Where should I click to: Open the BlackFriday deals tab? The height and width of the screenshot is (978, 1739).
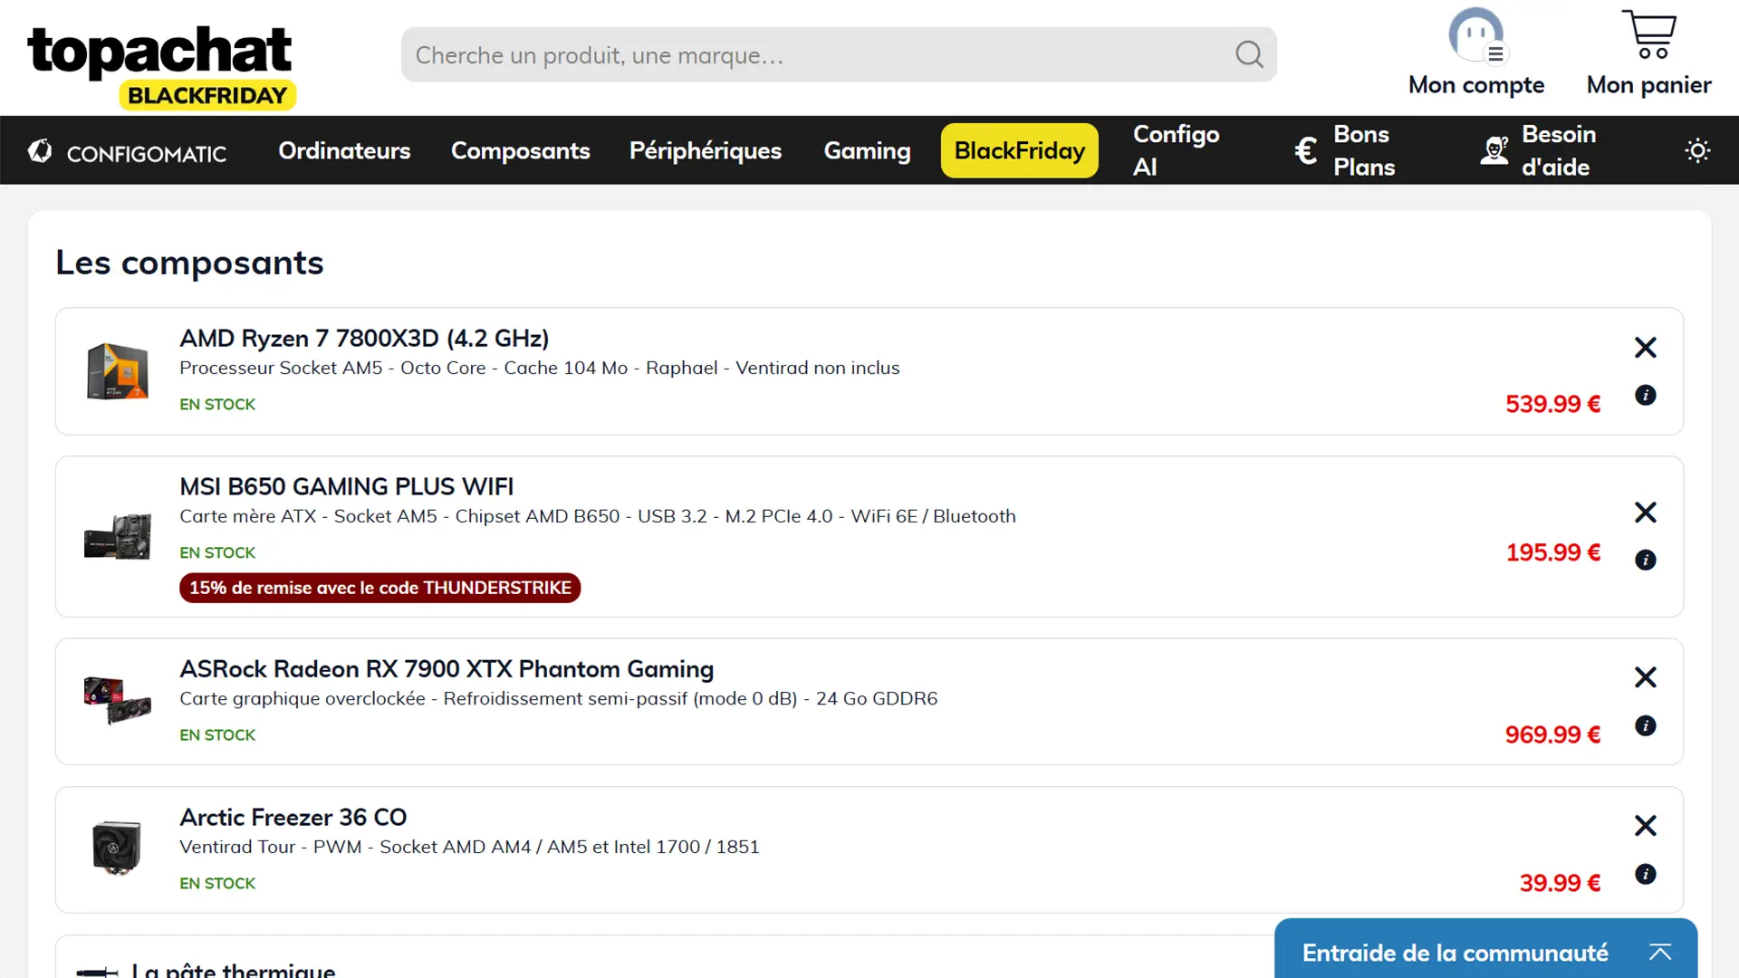1020,150
